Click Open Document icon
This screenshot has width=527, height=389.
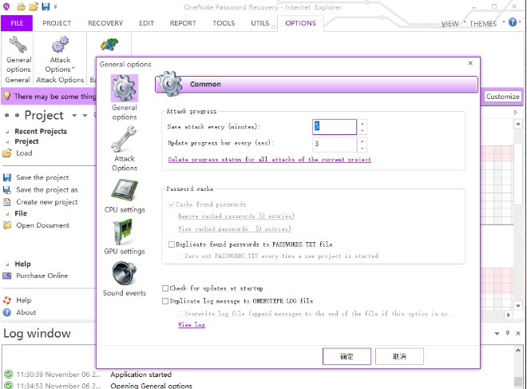click(7, 225)
